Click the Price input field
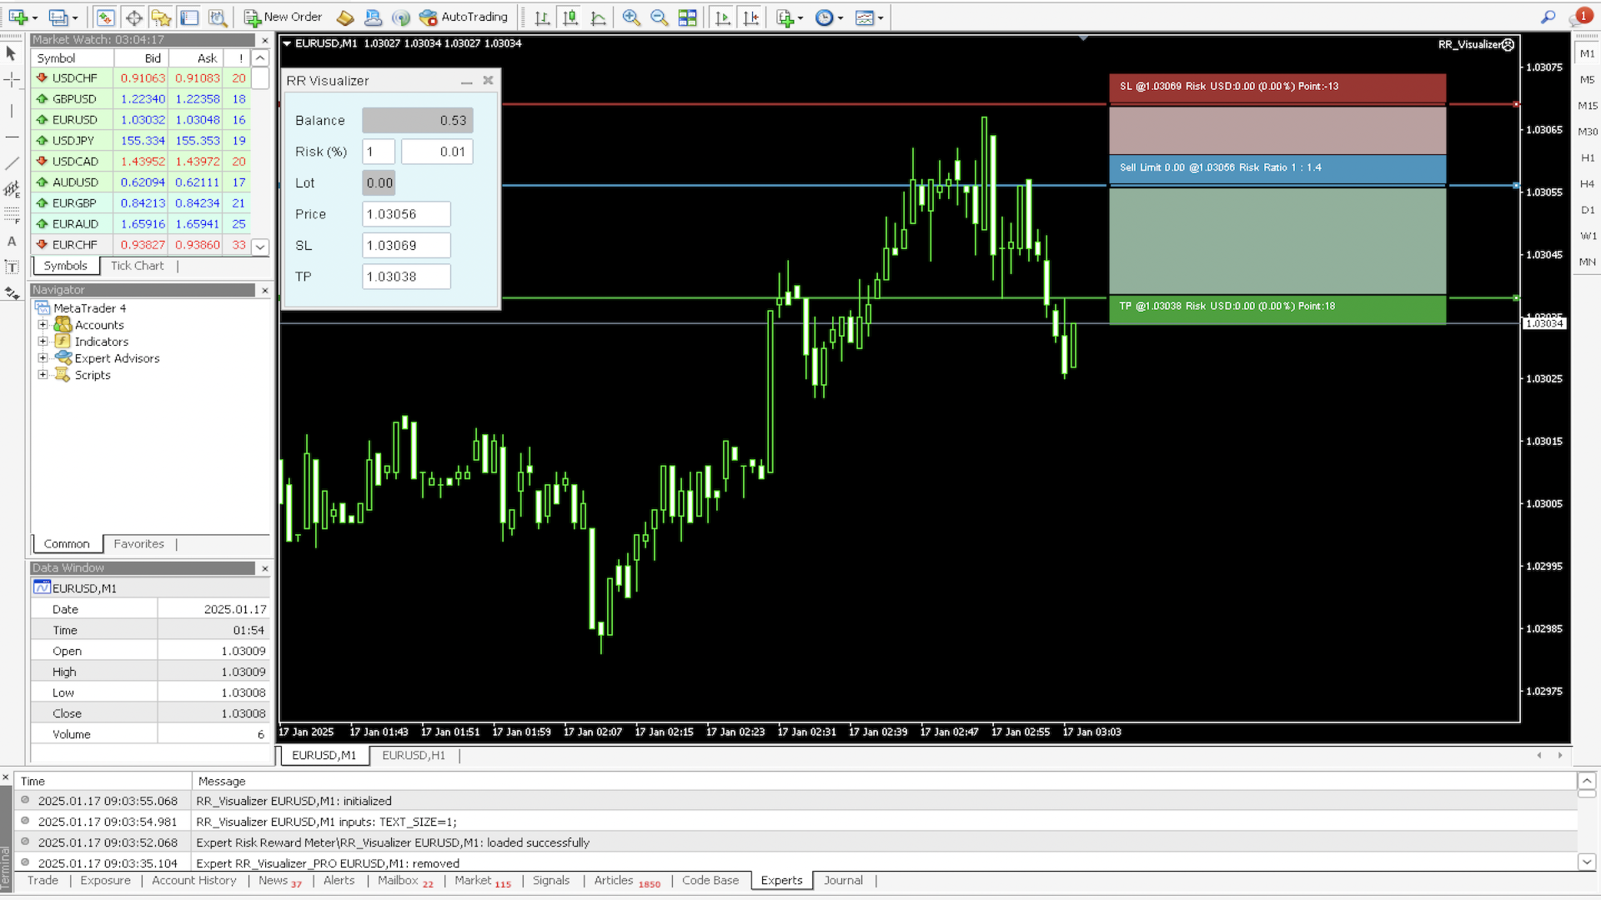The width and height of the screenshot is (1601, 900). [406, 214]
